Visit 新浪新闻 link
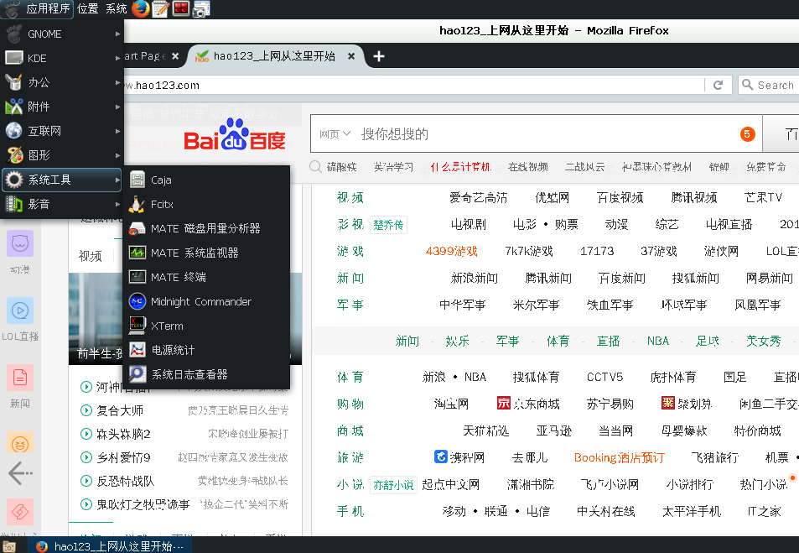 (474, 278)
